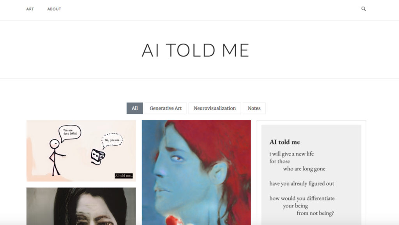Click poem line 'i will give a new life'
This screenshot has height=225, width=399.
coord(291,154)
